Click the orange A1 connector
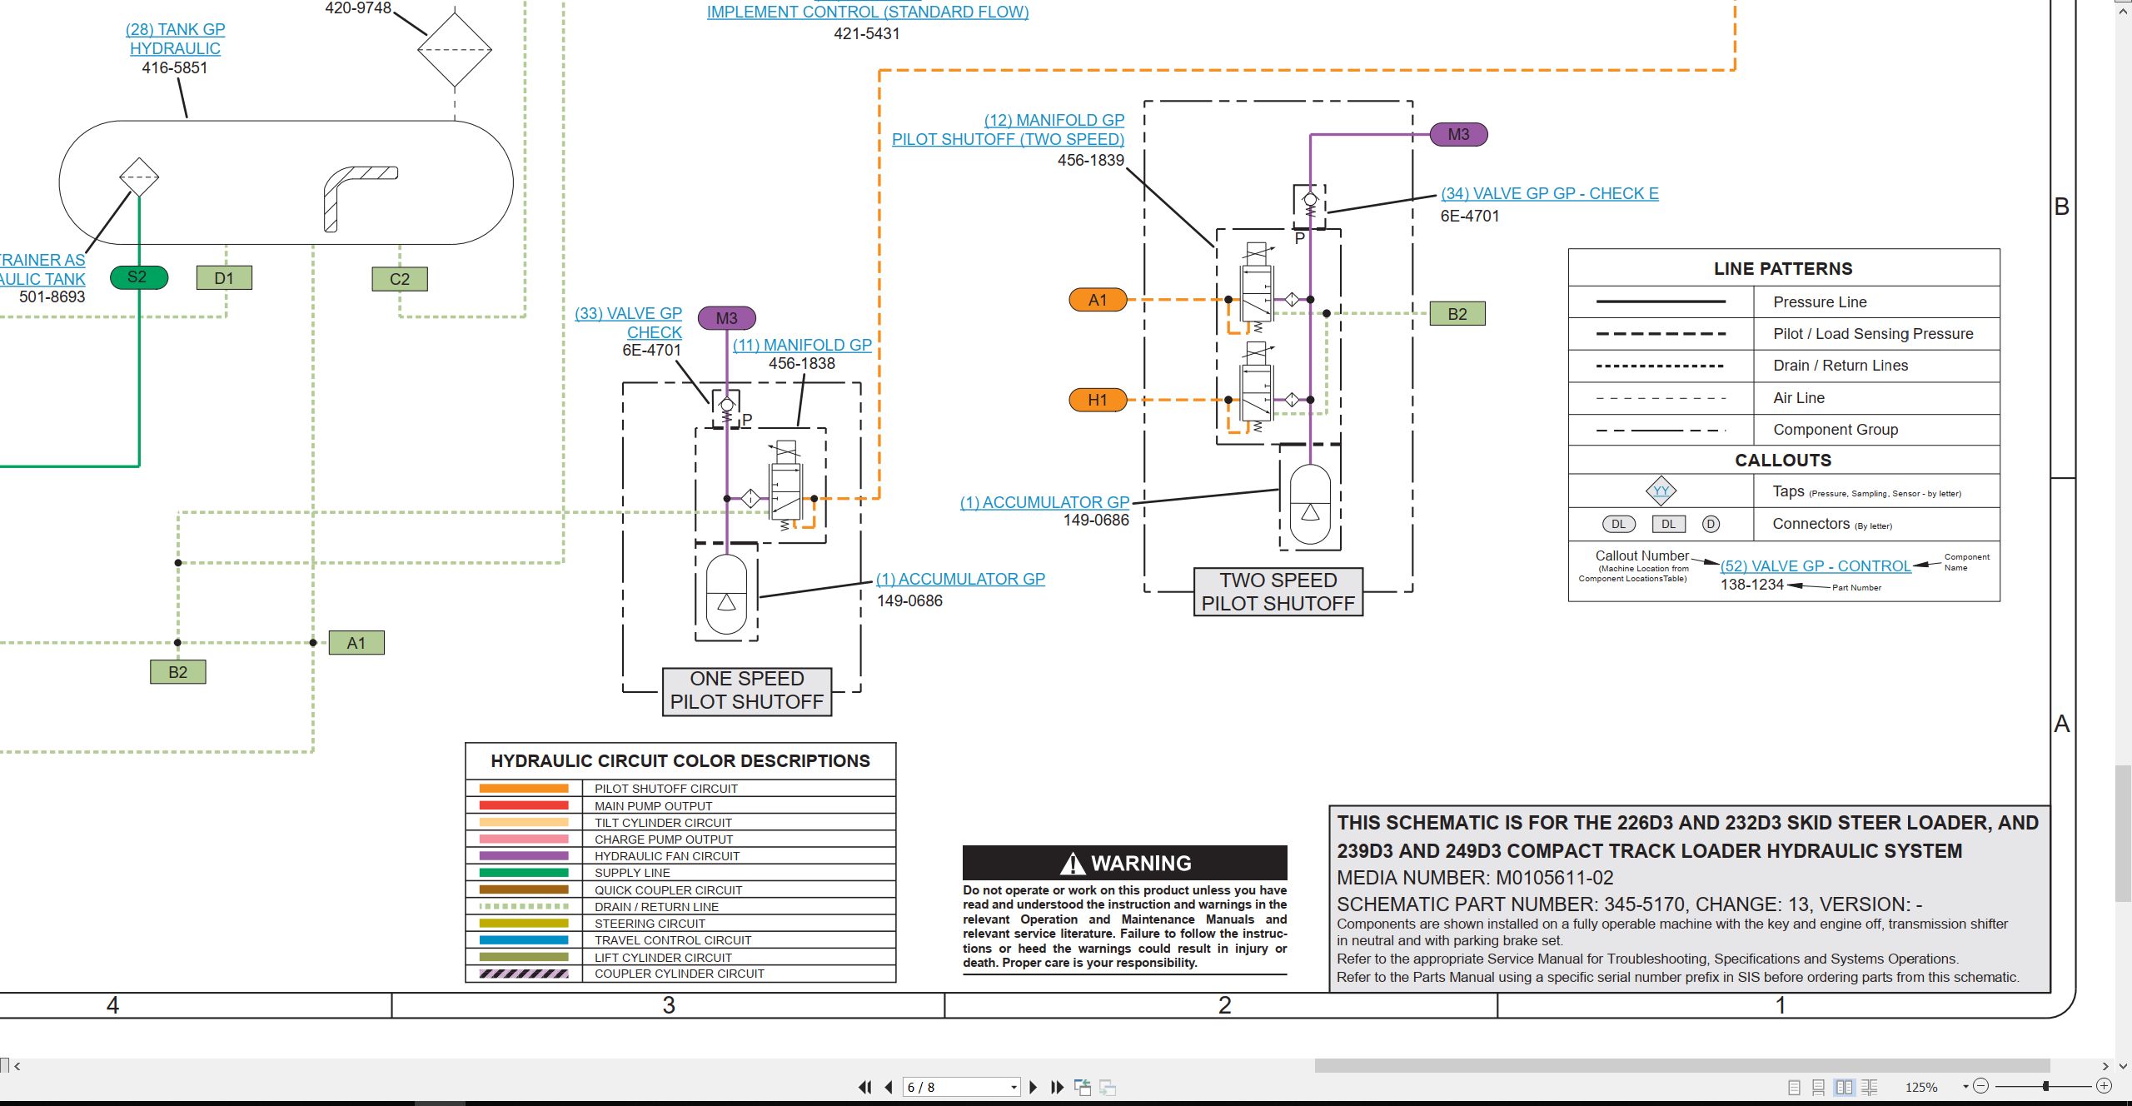This screenshot has width=2132, height=1106. click(1098, 300)
